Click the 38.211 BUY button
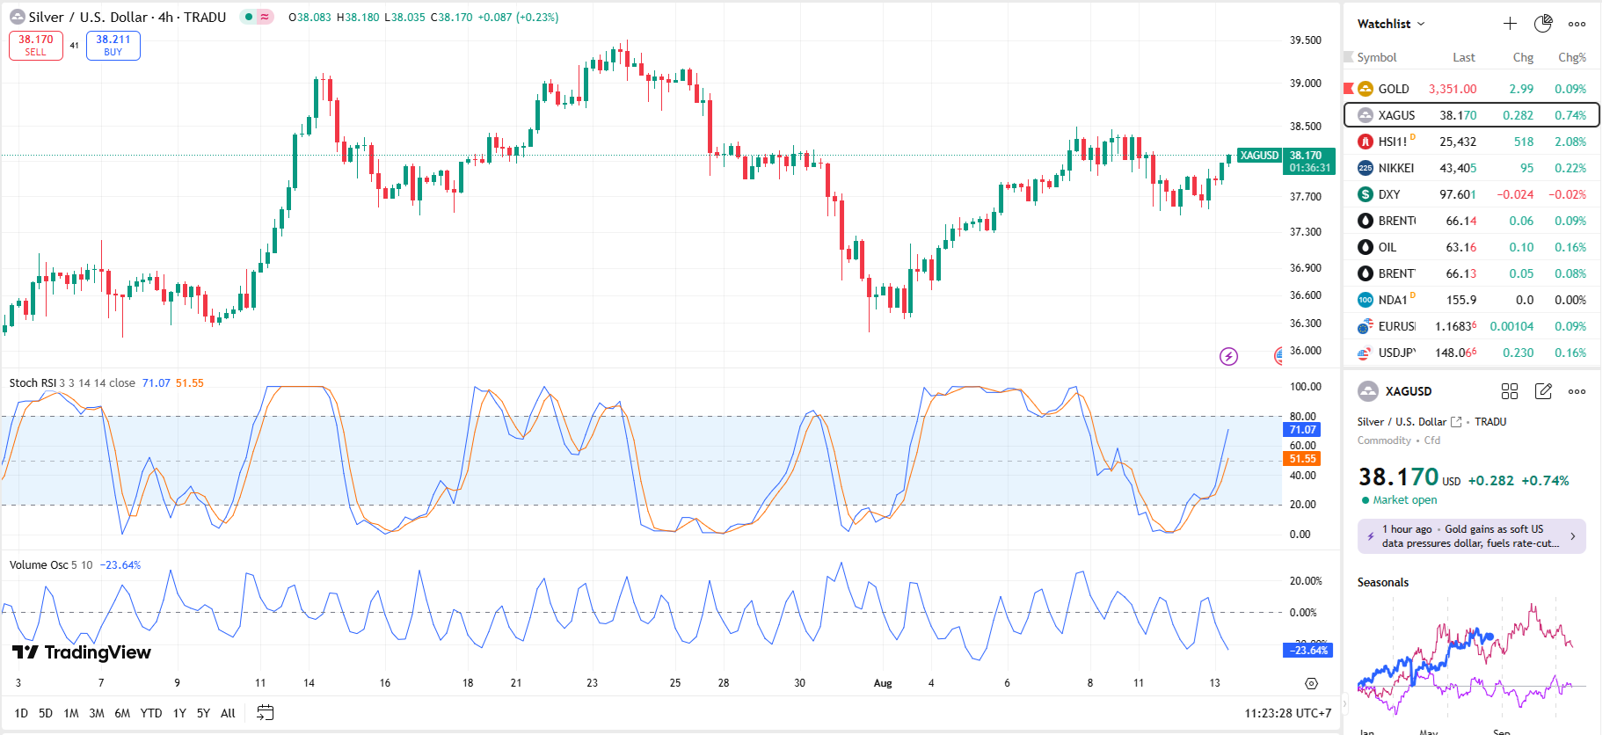Viewport: 1602px width, 735px height. click(x=113, y=46)
